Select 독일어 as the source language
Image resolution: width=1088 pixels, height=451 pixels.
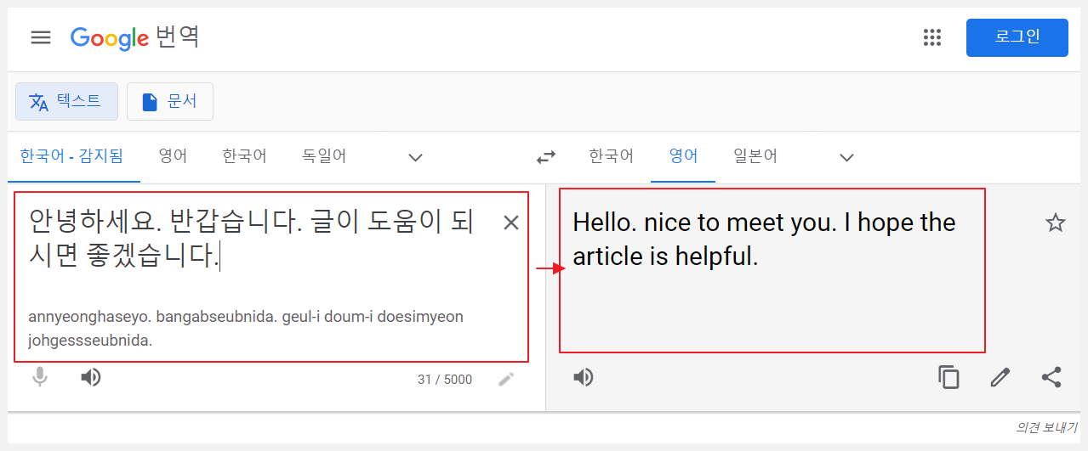click(324, 156)
